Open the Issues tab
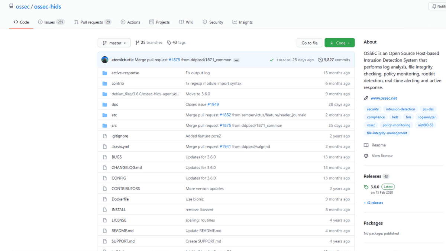The image size is (446, 251). click(x=51, y=22)
